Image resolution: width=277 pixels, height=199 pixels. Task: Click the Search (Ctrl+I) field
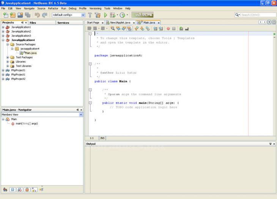click(x=258, y=15)
